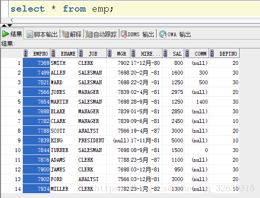Click the 自动跟踪 trace icon
This screenshot has height=198, width=260.
click(89, 34)
